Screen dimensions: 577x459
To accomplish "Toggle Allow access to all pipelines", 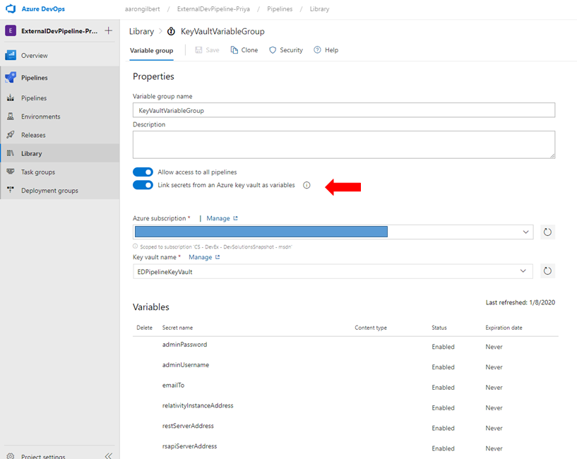I will (x=143, y=172).
